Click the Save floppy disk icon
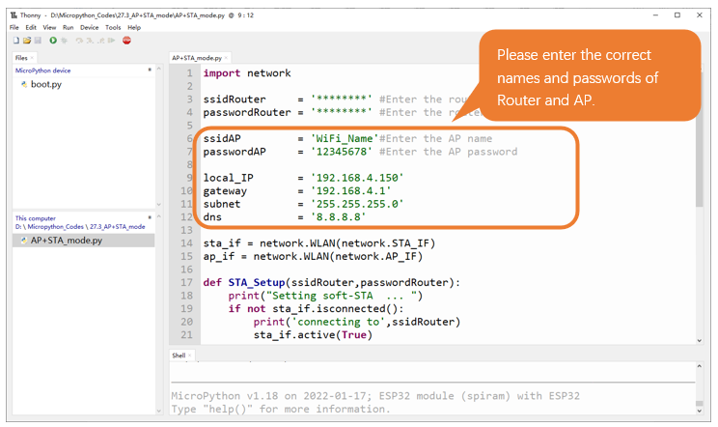Image resolution: width=718 pixels, height=427 pixels. click(38, 41)
